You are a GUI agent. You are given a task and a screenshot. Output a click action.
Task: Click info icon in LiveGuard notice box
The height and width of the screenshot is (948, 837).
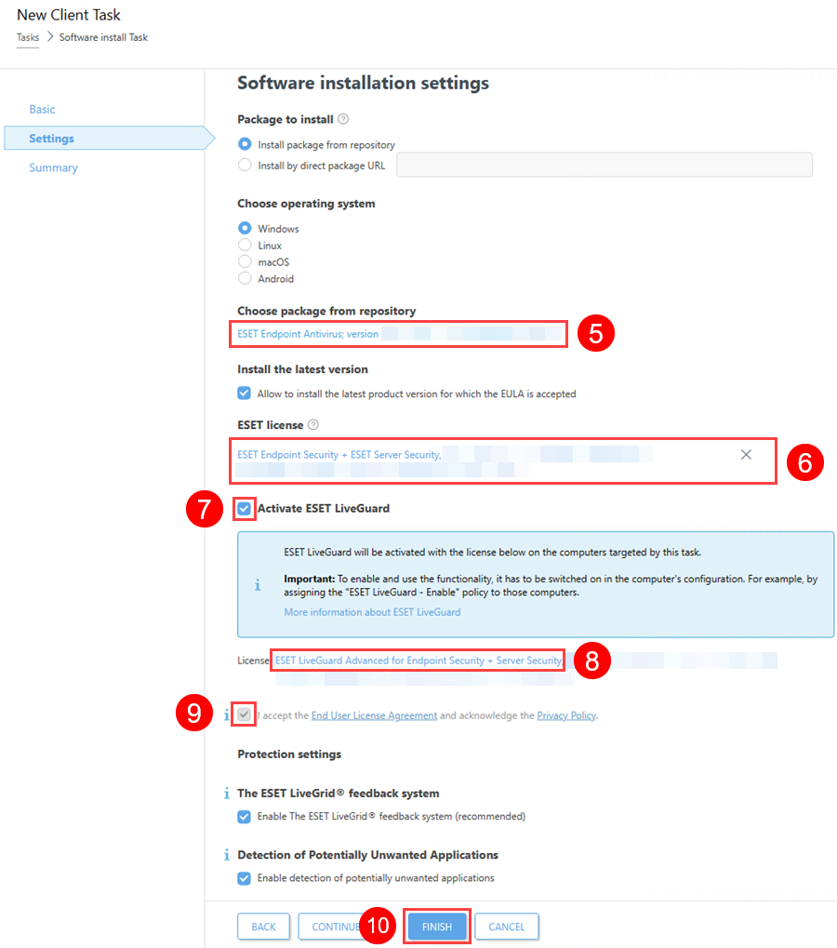click(x=258, y=584)
